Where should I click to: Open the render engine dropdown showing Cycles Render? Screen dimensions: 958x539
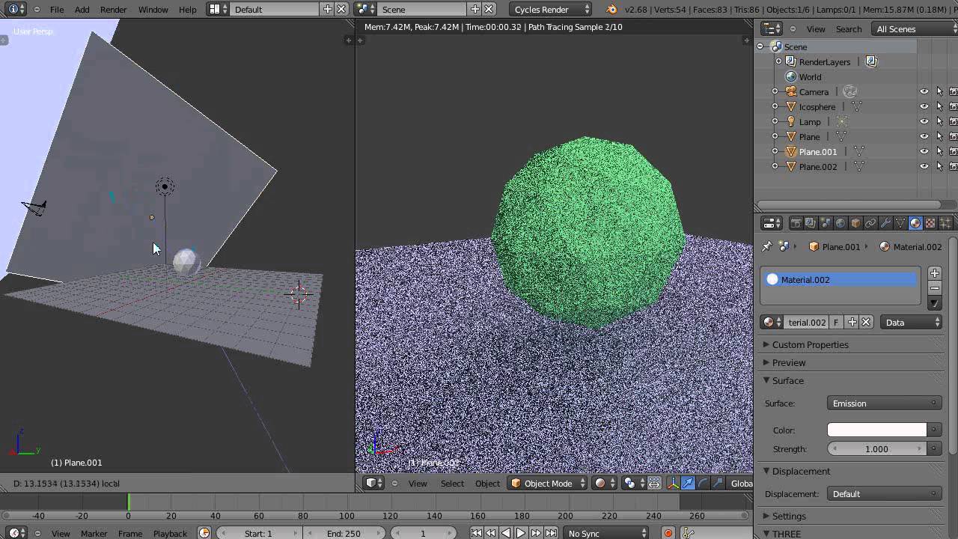(x=551, y=10)
